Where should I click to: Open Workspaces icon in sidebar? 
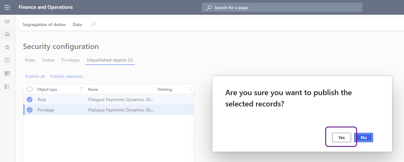7,73
